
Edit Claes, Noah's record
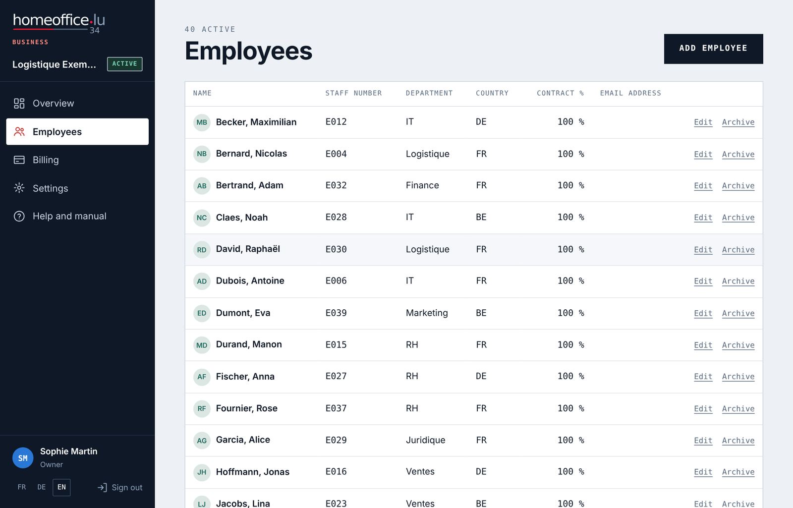click(x=703, y=218)
